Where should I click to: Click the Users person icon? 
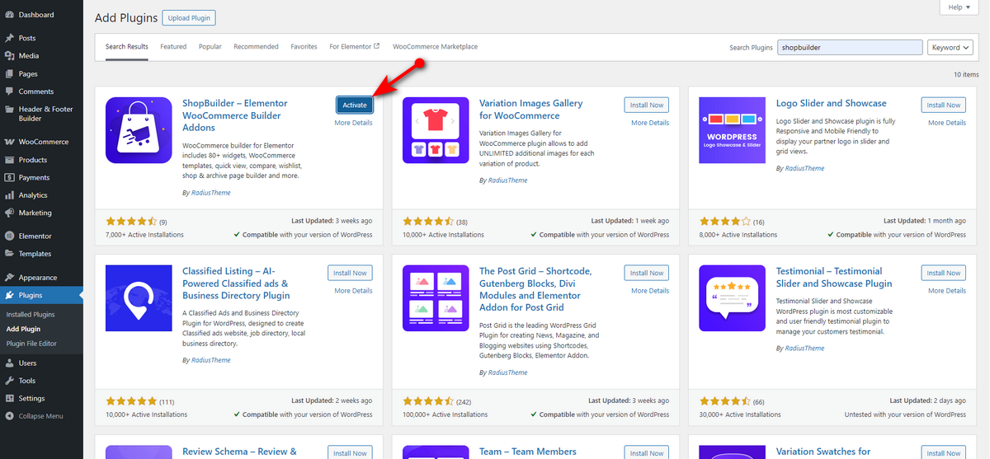pyautogui.click(x=9, y=363)
